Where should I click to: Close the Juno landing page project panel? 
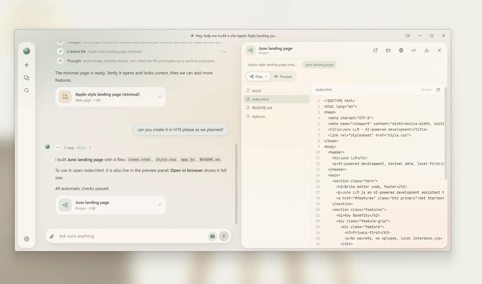pyautogui.click(x=439, y=50)
